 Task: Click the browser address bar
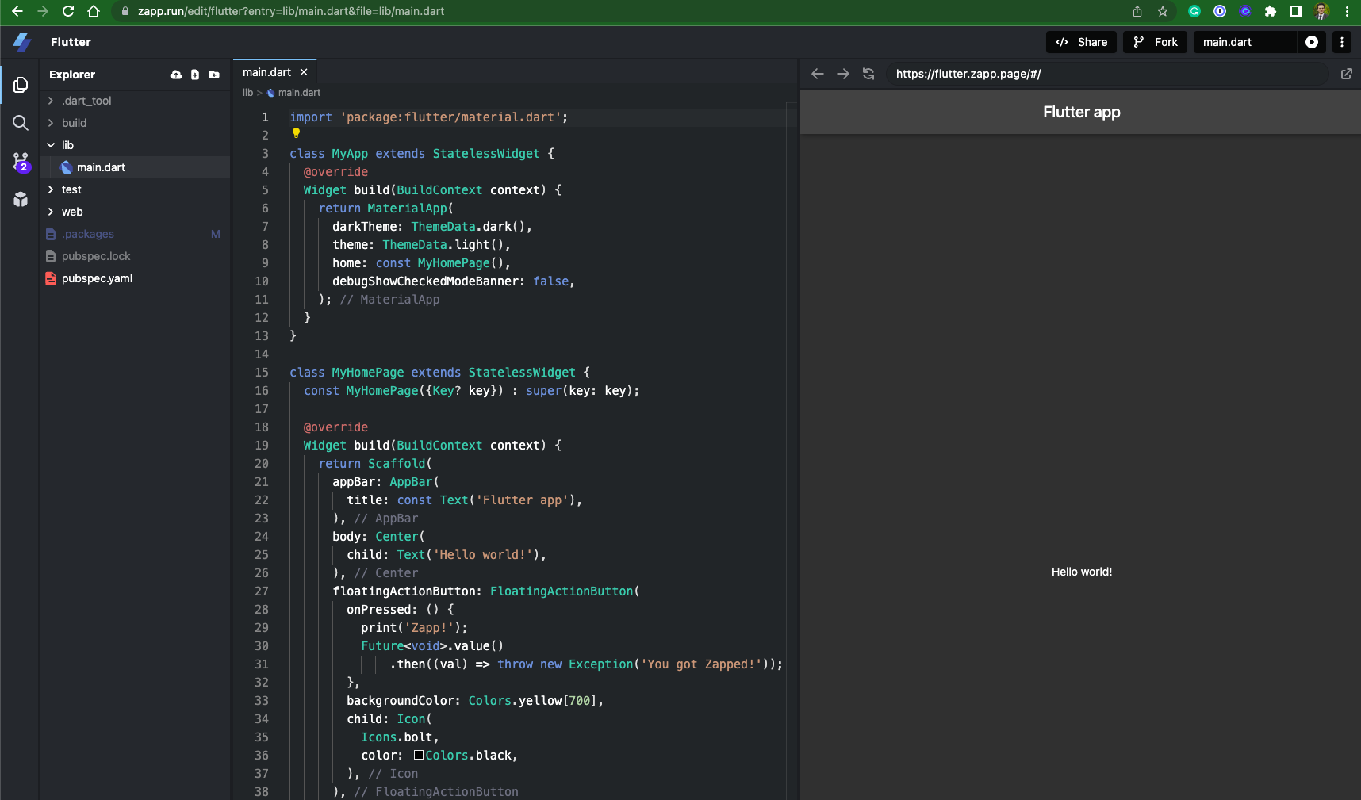tap(619, 11)
